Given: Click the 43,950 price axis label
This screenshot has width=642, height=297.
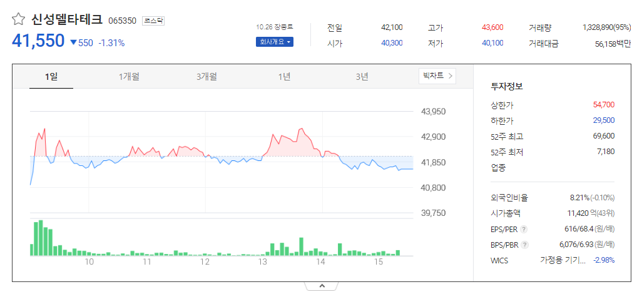Looking at the screenshot, I should click(434, 112).
